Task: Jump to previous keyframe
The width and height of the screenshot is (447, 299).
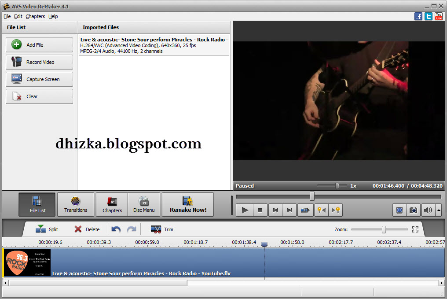Action: tap(322, 210)
